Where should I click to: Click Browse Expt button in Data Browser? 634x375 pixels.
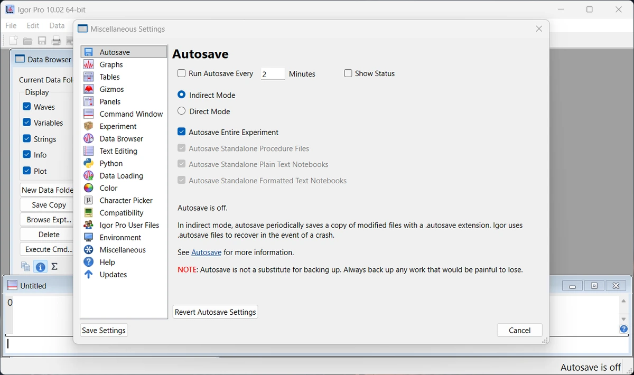click(x=46, y=220)
